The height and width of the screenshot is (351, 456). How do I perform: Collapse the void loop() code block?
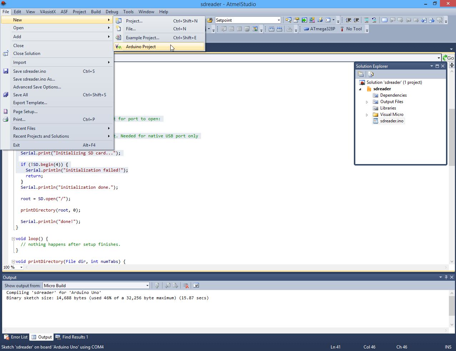tap(13, 239)
